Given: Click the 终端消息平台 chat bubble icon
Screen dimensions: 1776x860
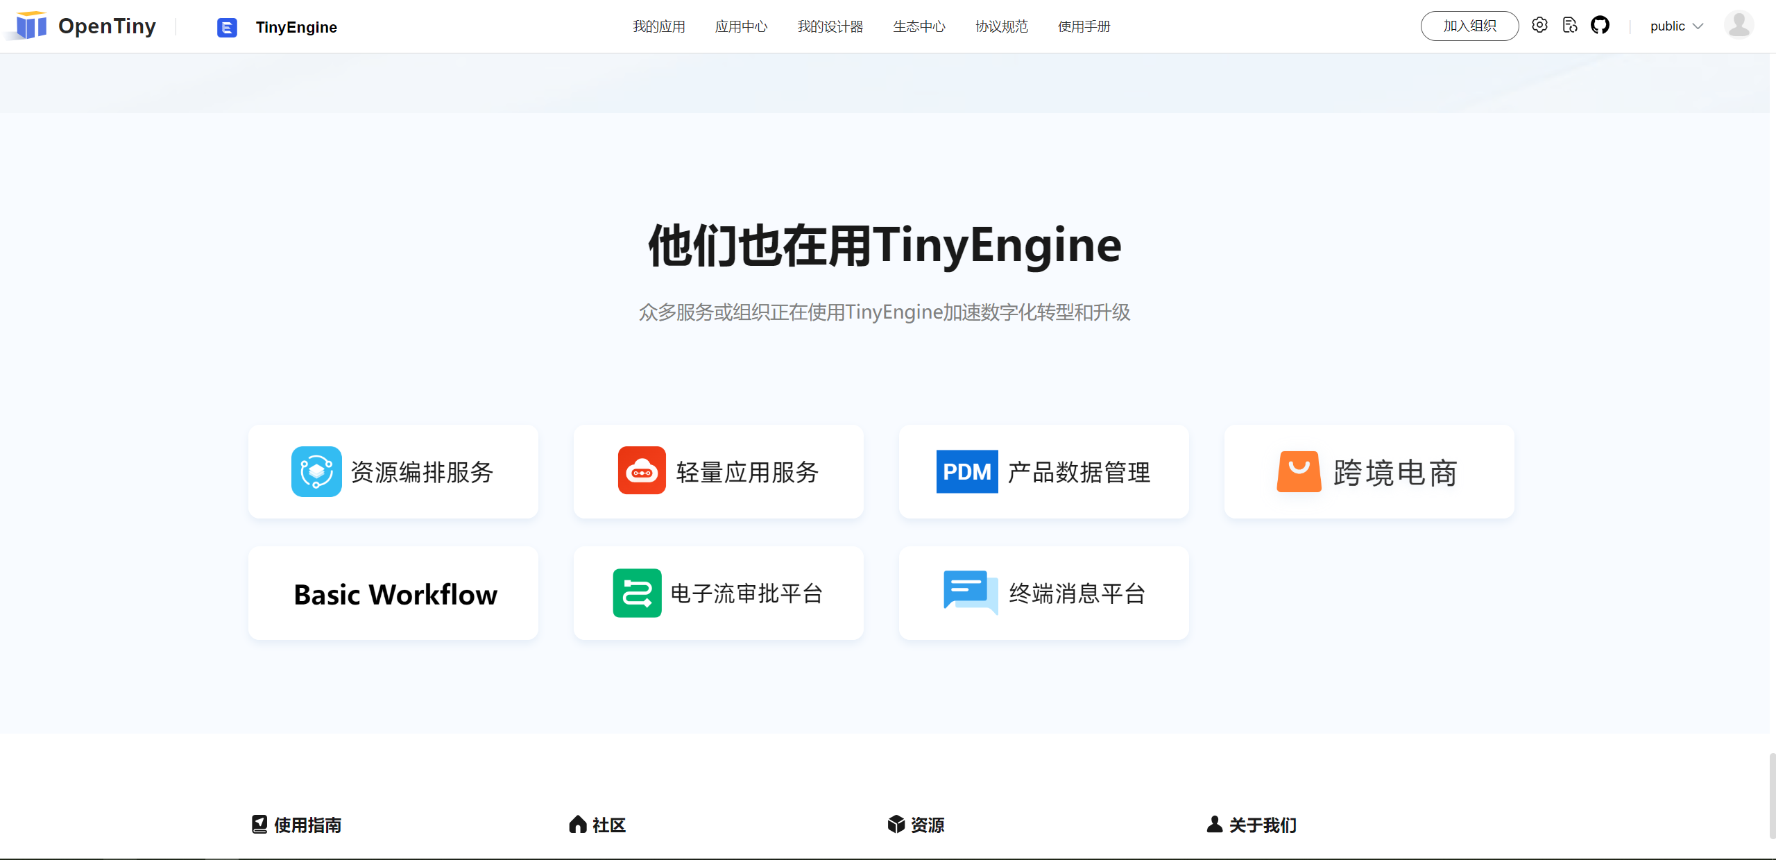Looking at the screenshot, I should point(970,593).
